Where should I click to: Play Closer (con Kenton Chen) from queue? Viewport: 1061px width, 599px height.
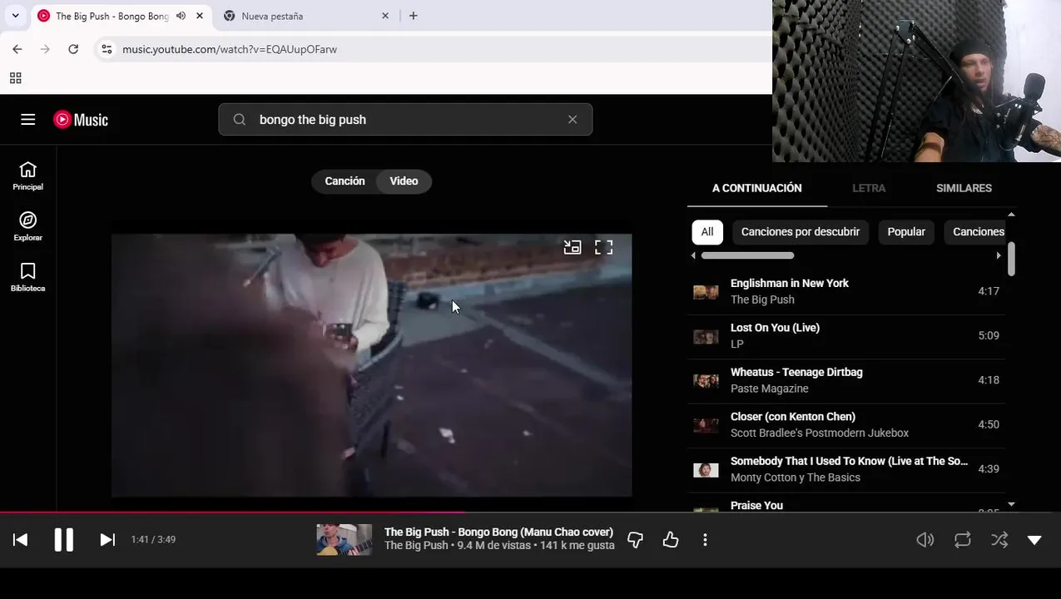click(846, 425)
